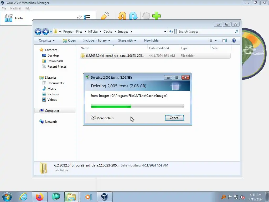Launch Internet Explorer from the taskbar
269x202 pixels.
(23, 197)
